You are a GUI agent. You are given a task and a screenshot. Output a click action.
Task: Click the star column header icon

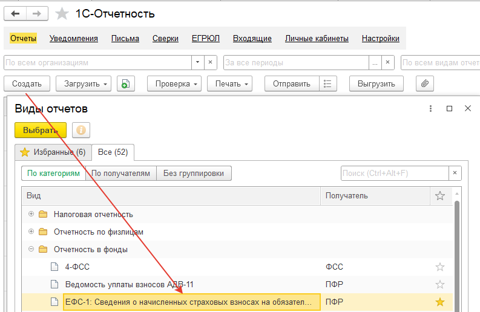440,196
